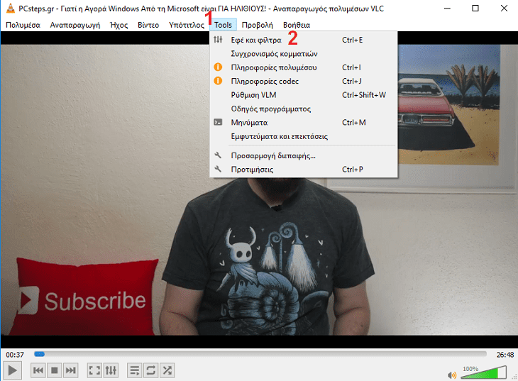Toggle loop repeat mode
This screenshot has width=518, height=381.
pos(151,370)
